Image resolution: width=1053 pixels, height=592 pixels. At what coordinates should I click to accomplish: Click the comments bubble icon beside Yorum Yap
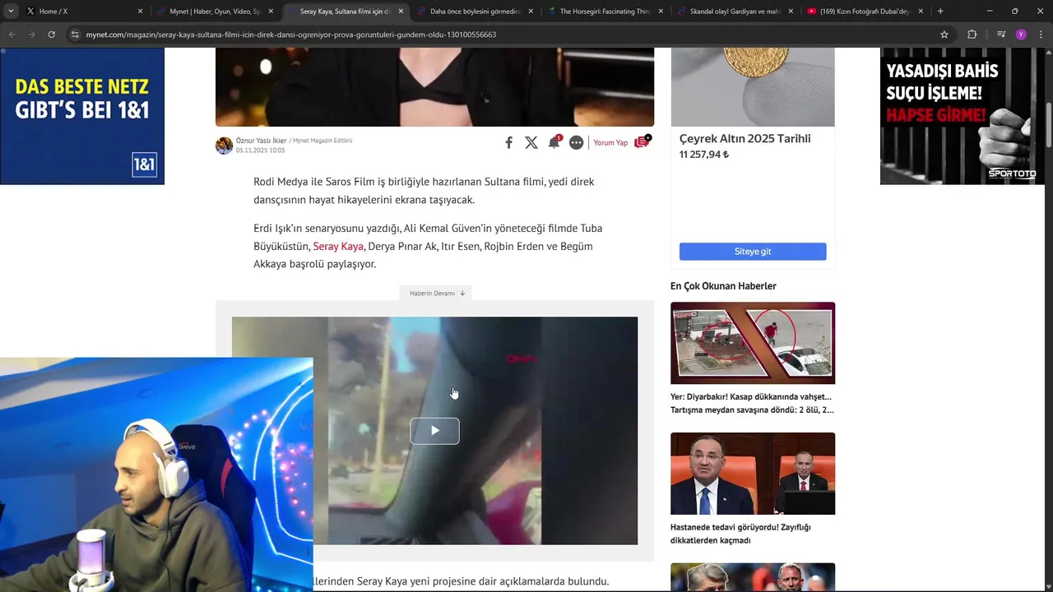coord(642,142)
